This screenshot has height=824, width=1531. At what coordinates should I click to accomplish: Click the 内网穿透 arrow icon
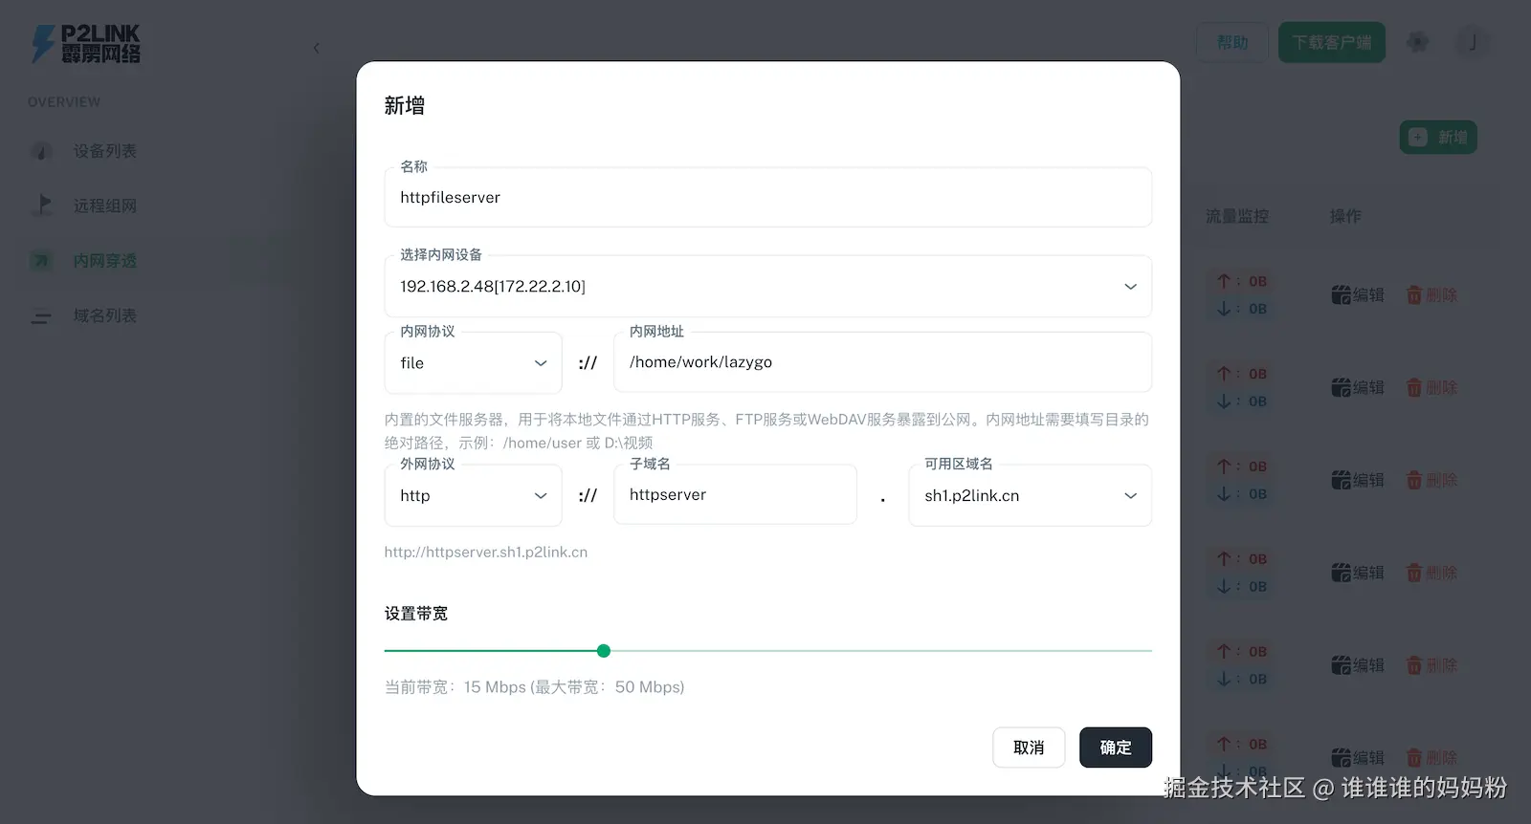(x=41, y=261)
